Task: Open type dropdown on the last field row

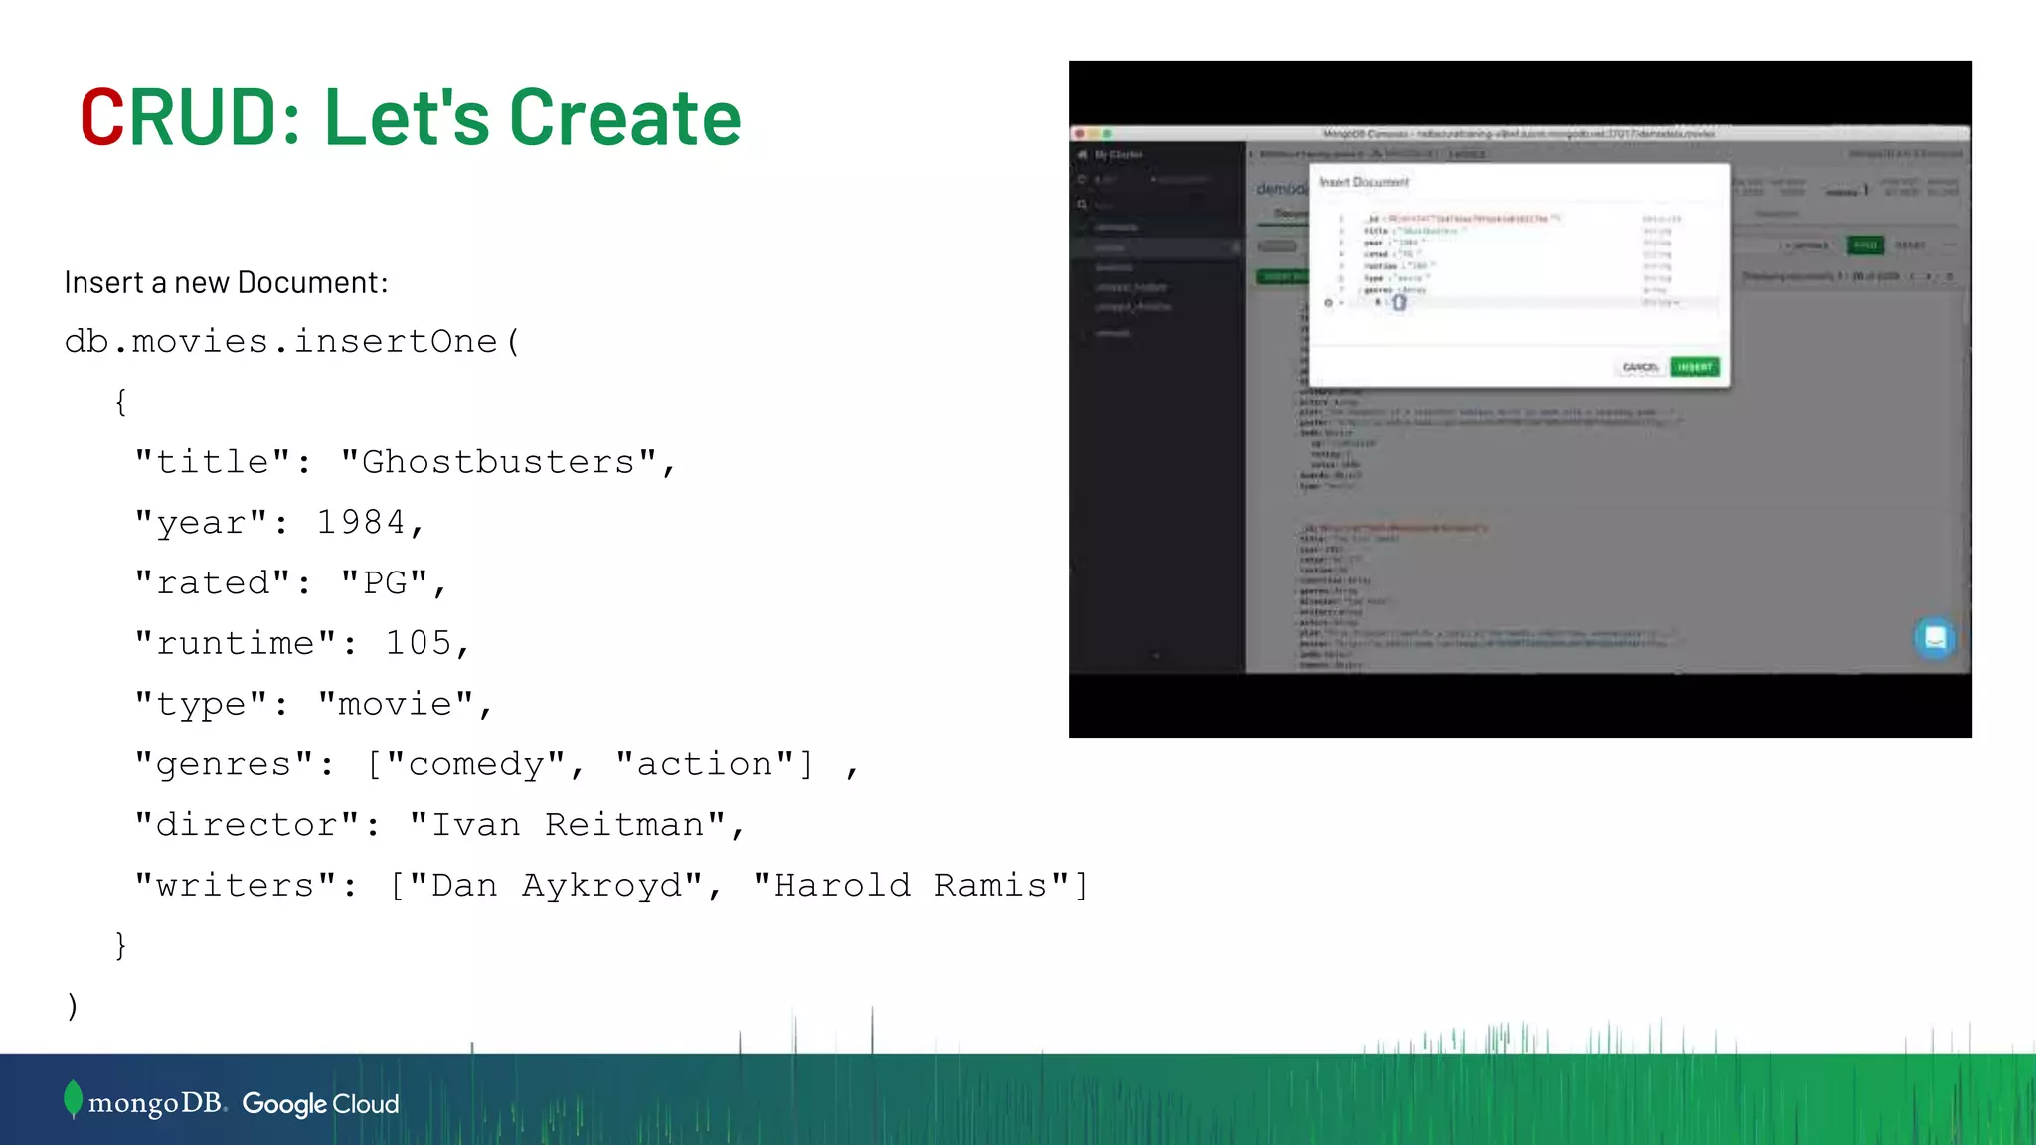Action: 1662,303
